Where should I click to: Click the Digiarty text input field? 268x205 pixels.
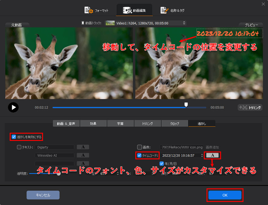55,147
